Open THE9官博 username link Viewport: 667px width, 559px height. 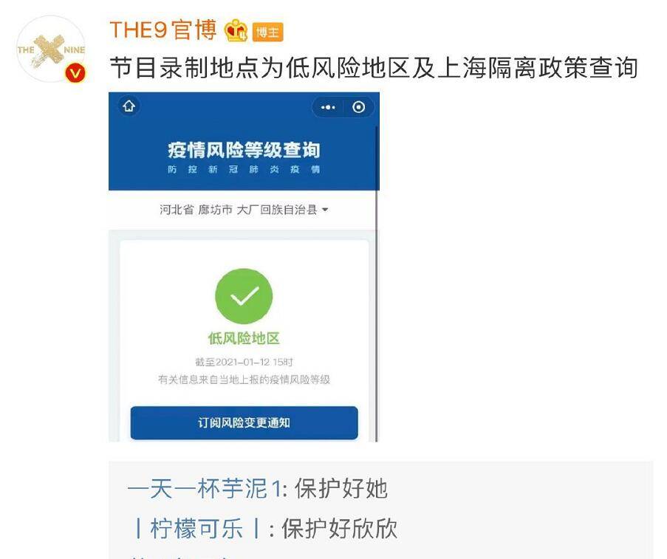point(163,30)
